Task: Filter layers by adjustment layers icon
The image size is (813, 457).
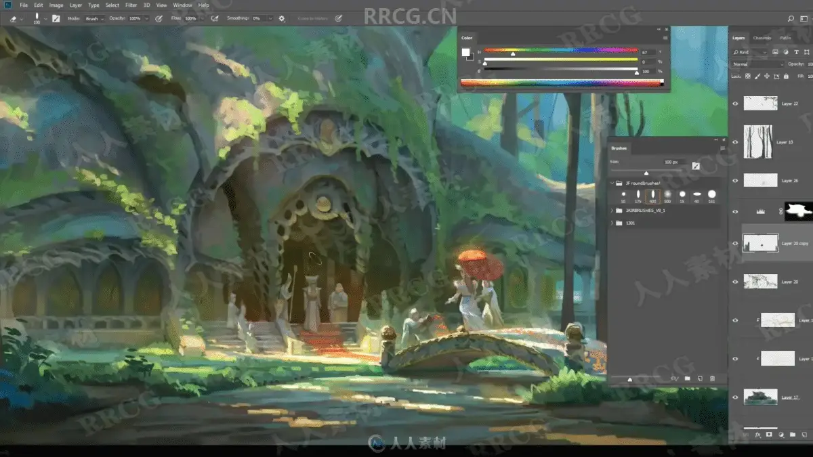Action: (786, 52)
